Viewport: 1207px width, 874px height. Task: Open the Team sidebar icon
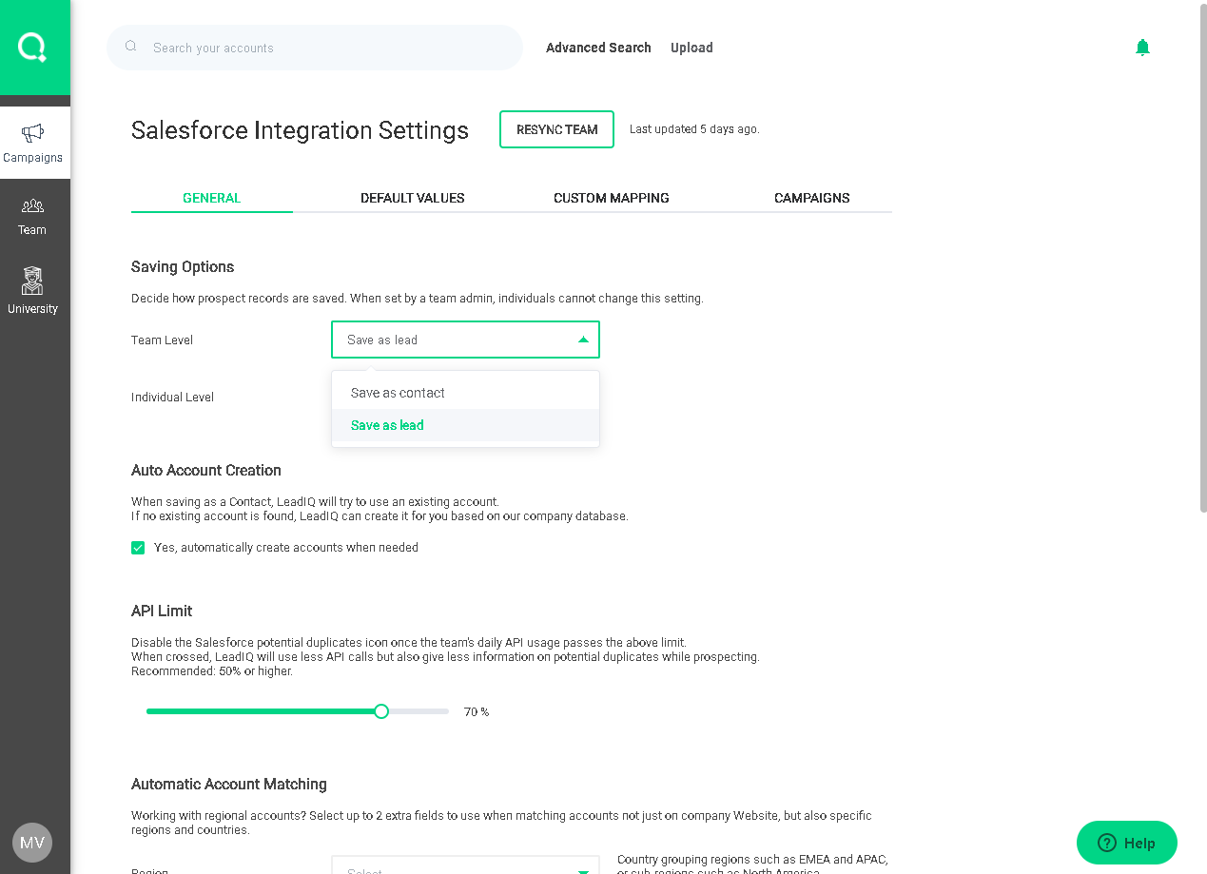[32, 216]
